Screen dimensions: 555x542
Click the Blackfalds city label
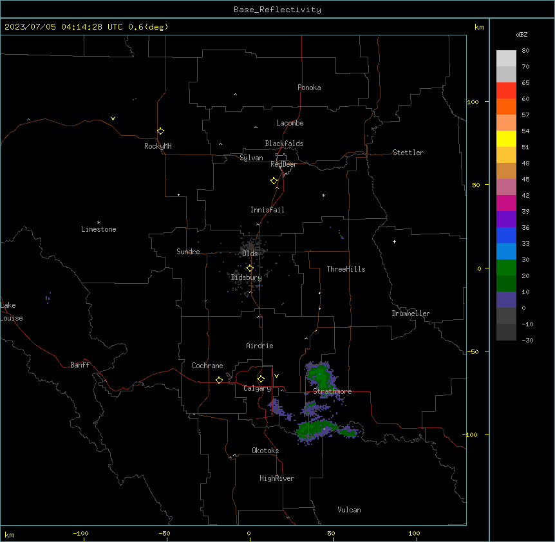[x=284, y=144]
